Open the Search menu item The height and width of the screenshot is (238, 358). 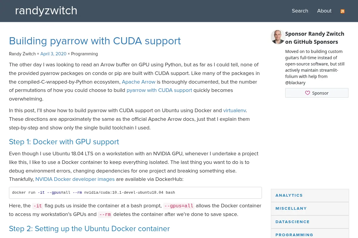(x=300, y=11)
